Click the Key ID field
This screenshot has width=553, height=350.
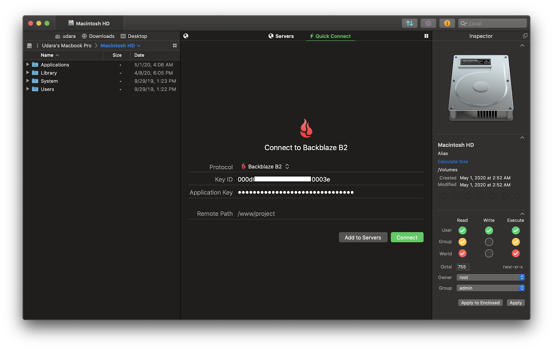coord(330,179)
